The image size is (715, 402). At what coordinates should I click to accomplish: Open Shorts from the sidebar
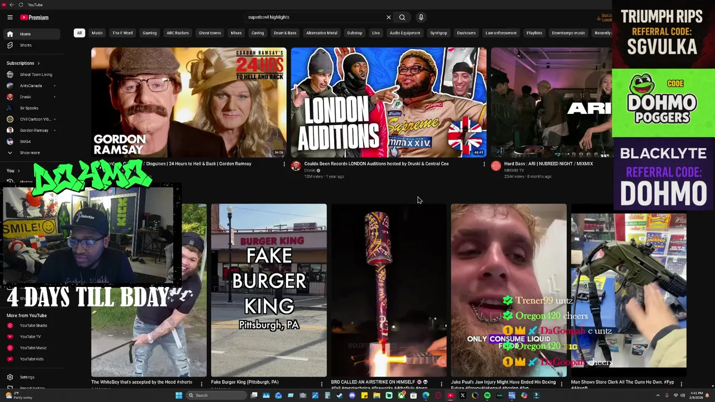pyautogui.click(x=32, y=45)
